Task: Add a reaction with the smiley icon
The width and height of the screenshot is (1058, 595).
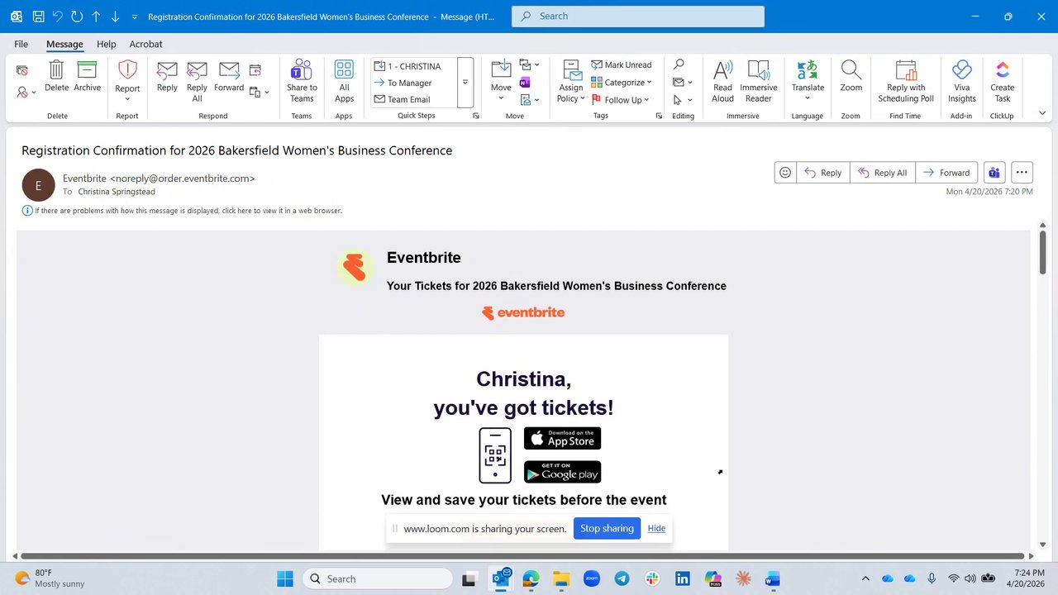Action: pos(785,173)
